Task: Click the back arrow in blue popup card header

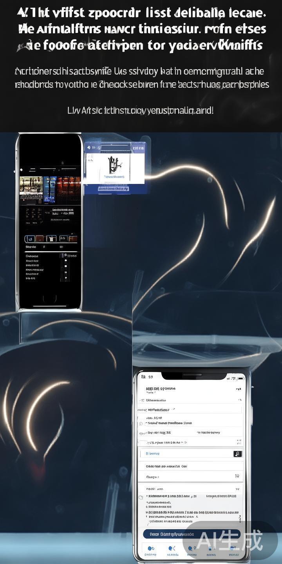Action: (89, 148)
